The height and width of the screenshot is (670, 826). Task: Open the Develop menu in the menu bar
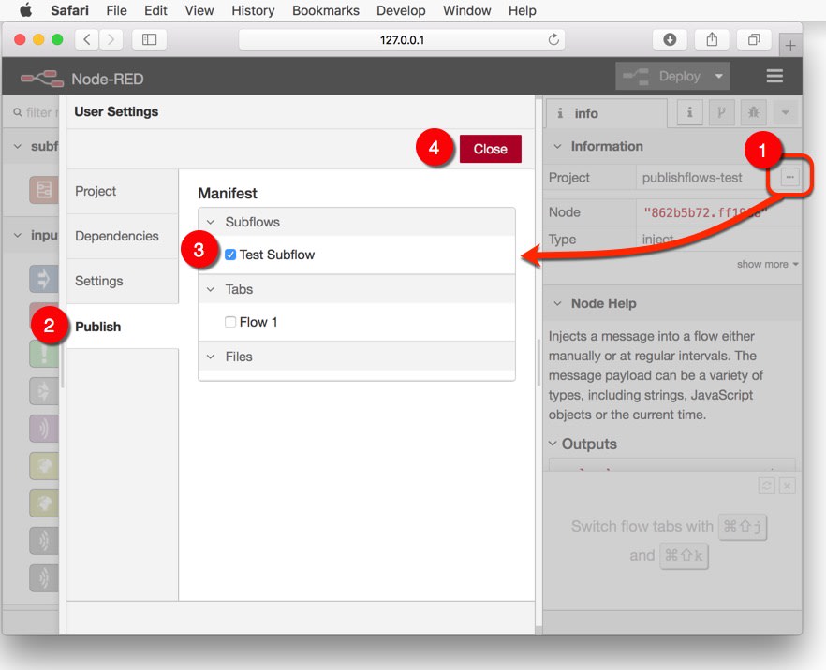click(x=401, y=10)
